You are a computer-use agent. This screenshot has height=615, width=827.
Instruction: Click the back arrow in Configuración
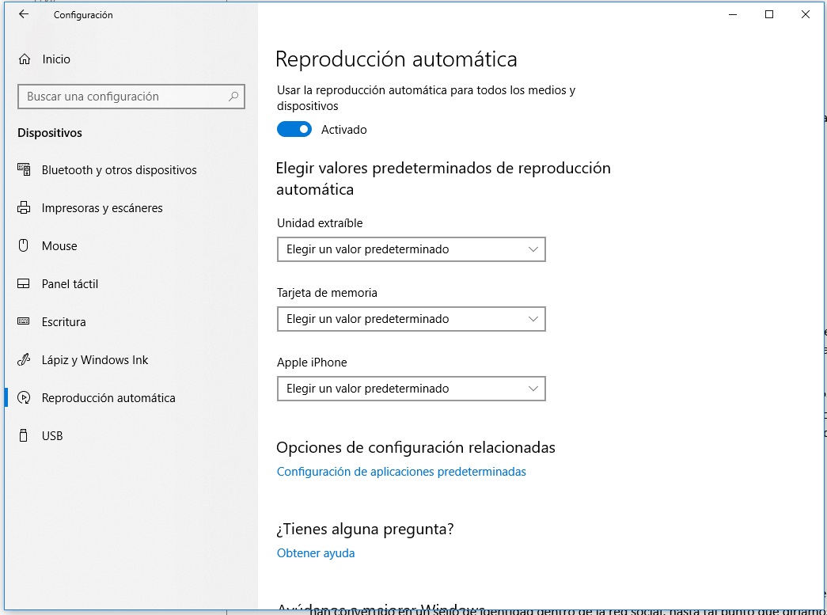[23, 14]
